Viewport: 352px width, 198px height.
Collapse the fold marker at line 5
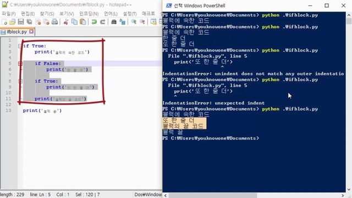tap(20, 64)
